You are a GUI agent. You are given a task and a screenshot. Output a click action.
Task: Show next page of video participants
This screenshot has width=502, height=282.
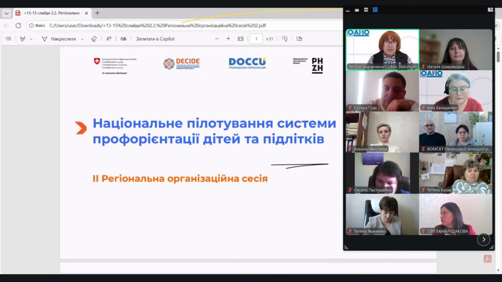coord(483,239)
